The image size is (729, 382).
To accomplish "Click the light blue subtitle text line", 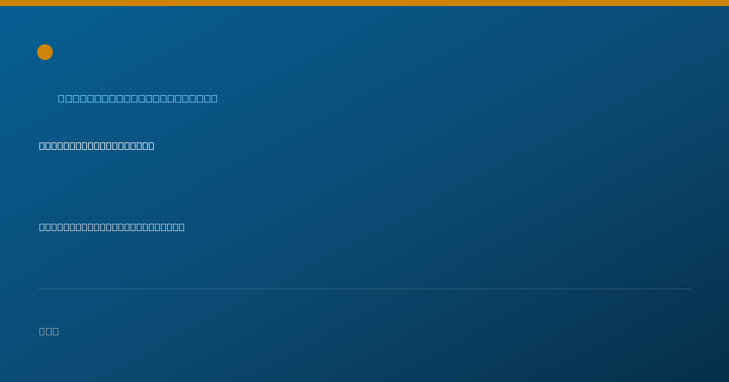I will [x=138, y=98].
